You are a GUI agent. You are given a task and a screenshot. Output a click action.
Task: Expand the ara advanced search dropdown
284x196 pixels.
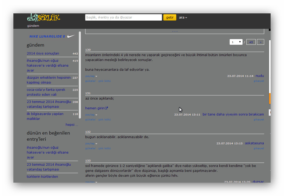tap(183, 17)
